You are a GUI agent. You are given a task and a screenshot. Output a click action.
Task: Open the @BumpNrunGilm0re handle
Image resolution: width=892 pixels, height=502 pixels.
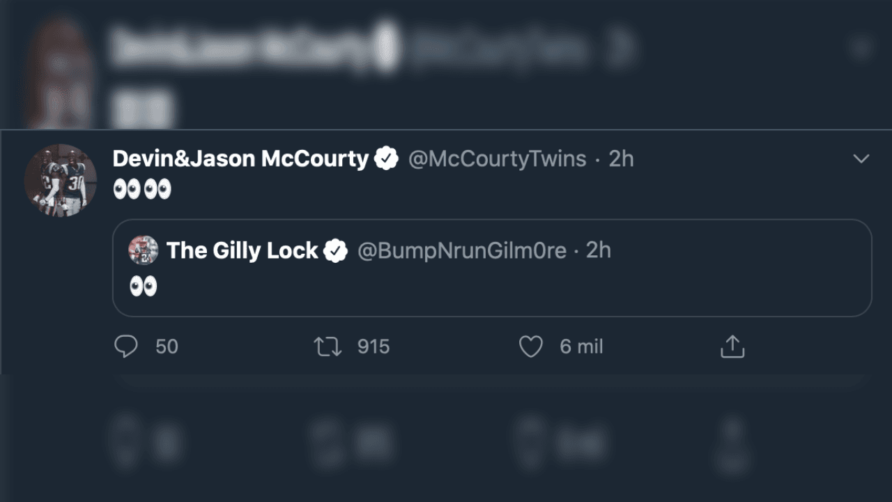click(x=462, y=250)
